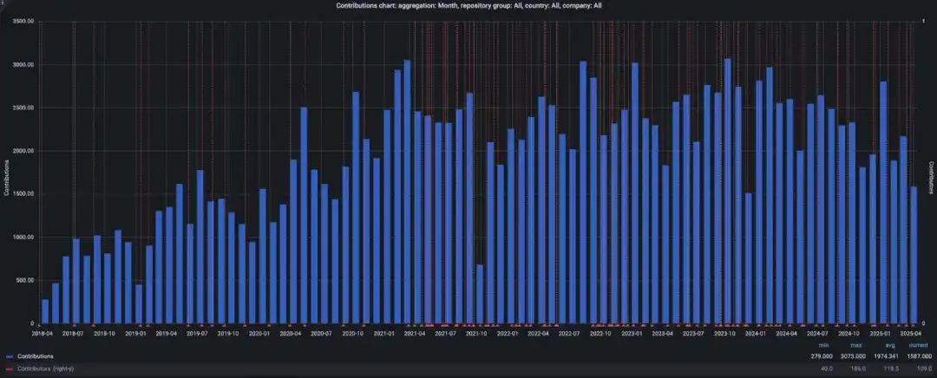Sort the legend by the min column
This screenshot has width=937, height=378.
pos(825,344)
